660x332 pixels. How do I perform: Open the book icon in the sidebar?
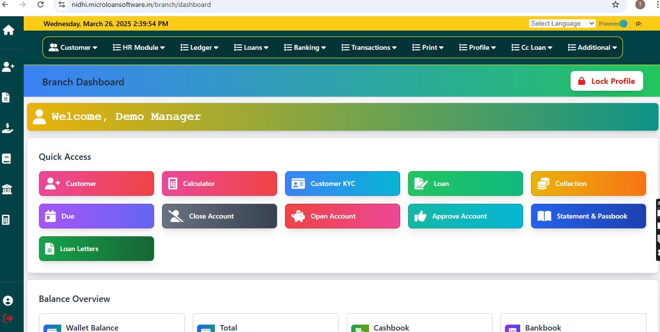[6, 158]
